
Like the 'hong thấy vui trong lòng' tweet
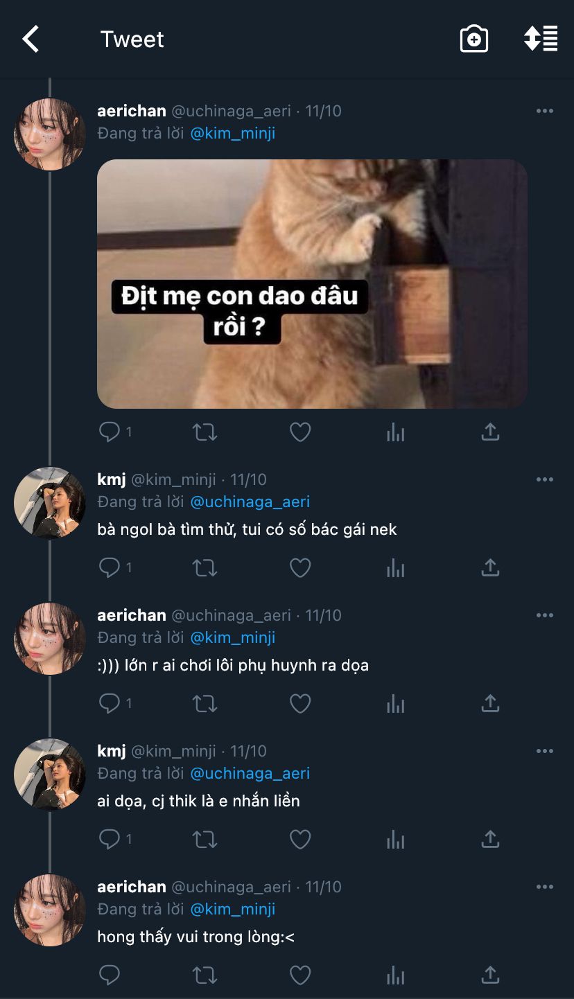click(299, 976)
